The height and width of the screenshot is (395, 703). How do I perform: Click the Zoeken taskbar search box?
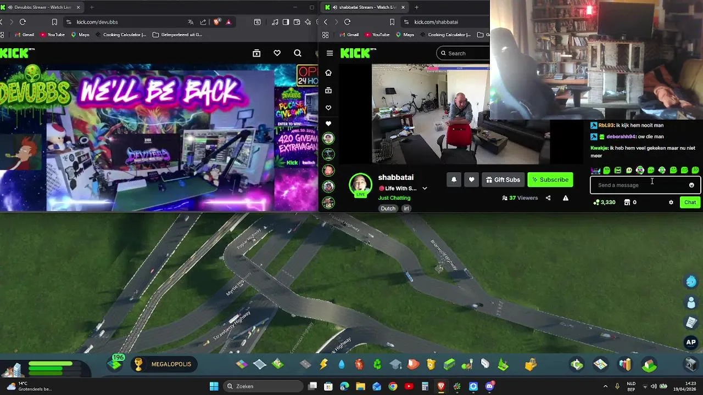(x=262, y=386)
